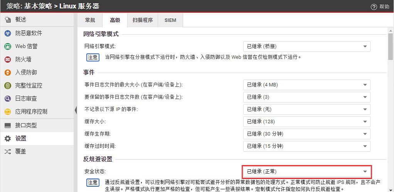Collapse the left sidebar with arrow handle
Screen dimensions: 394x192
(x=75, y=111)
